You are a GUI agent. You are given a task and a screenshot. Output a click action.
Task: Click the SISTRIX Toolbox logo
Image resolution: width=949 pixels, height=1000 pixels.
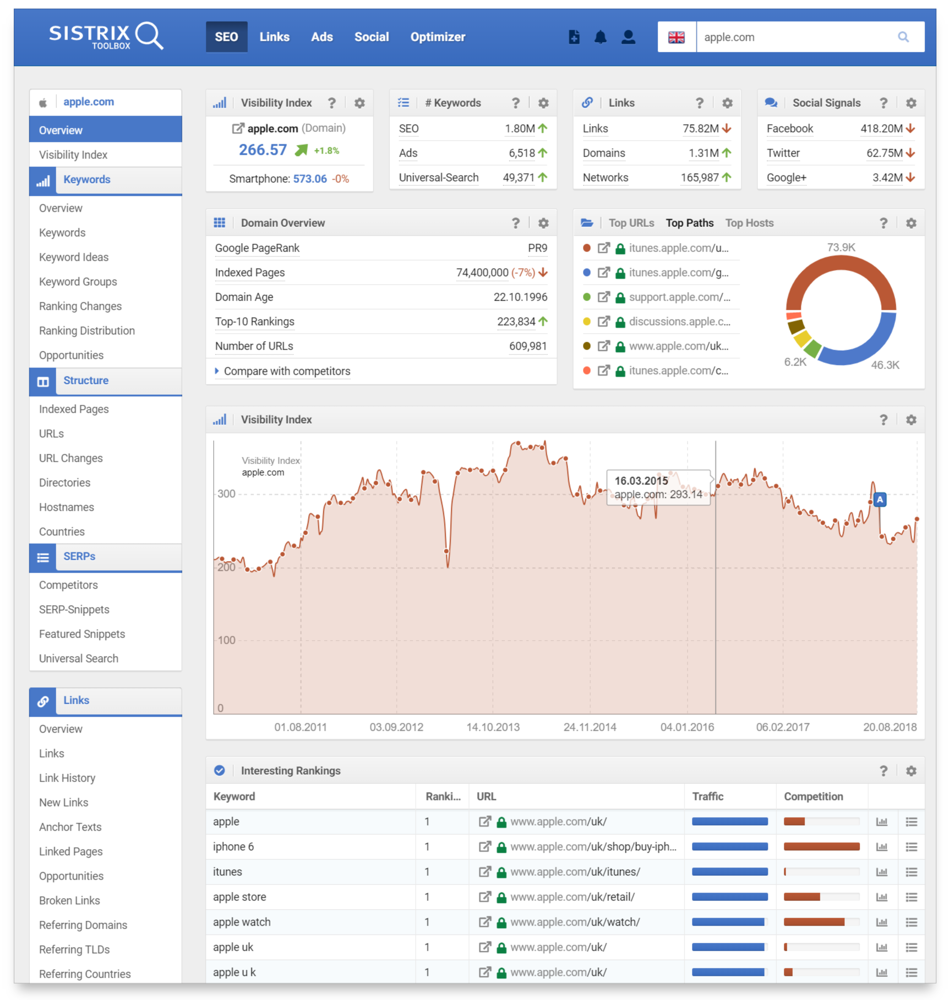pos(106,36)
